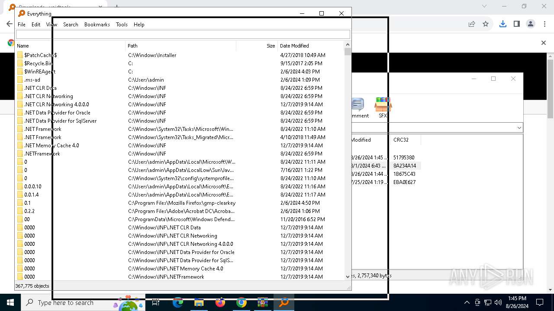
Task: Select the 0.0.0.10 folder icon
Action: click(20, 187)
